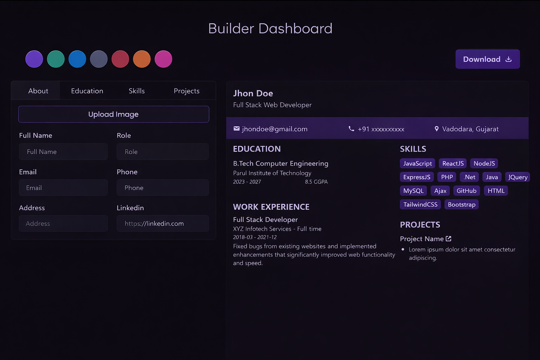Apply the gray theme color
This screenshot has width=540, height=360.
(x=99, y=59)
